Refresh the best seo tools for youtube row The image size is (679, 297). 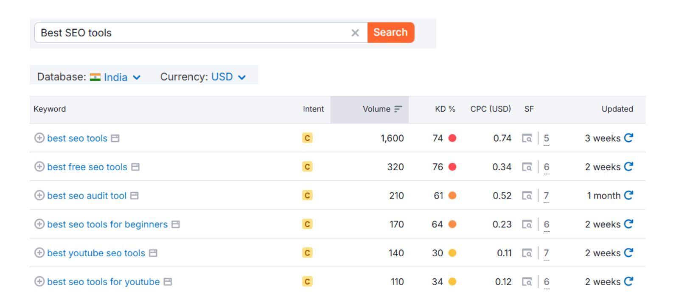(628, 281)
